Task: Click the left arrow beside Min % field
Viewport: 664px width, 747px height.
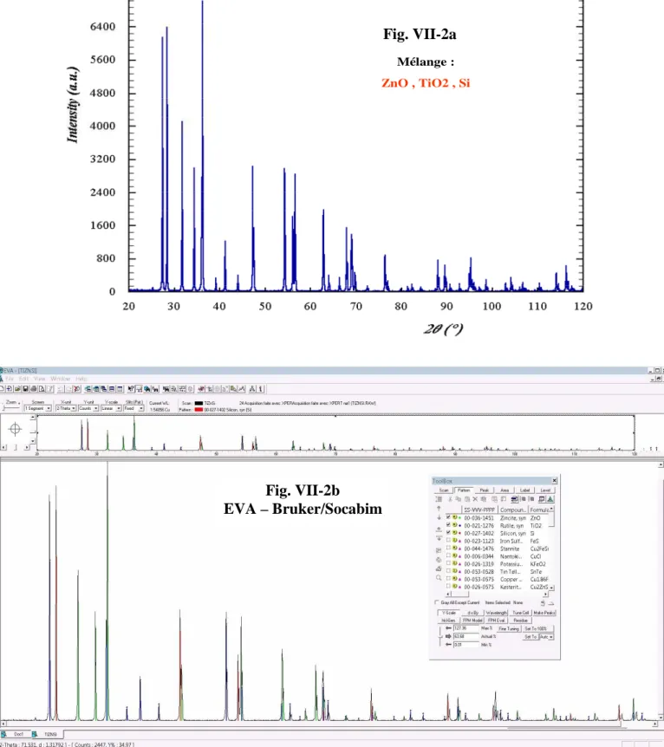Action: (448, 645)
